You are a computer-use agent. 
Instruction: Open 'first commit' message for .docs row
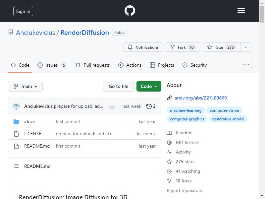68,121
